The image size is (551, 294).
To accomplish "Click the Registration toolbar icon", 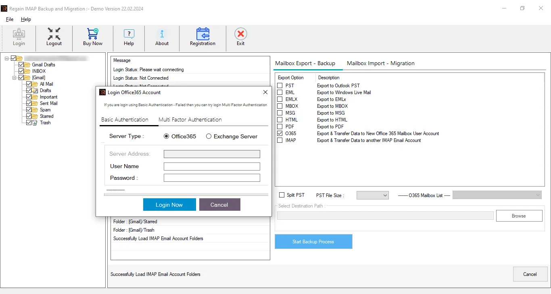I will pos(202,37).
